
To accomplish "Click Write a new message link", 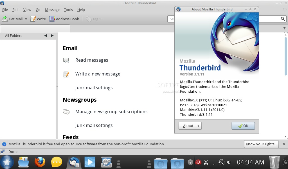I will pyautogui.click(x=98, y=74).
